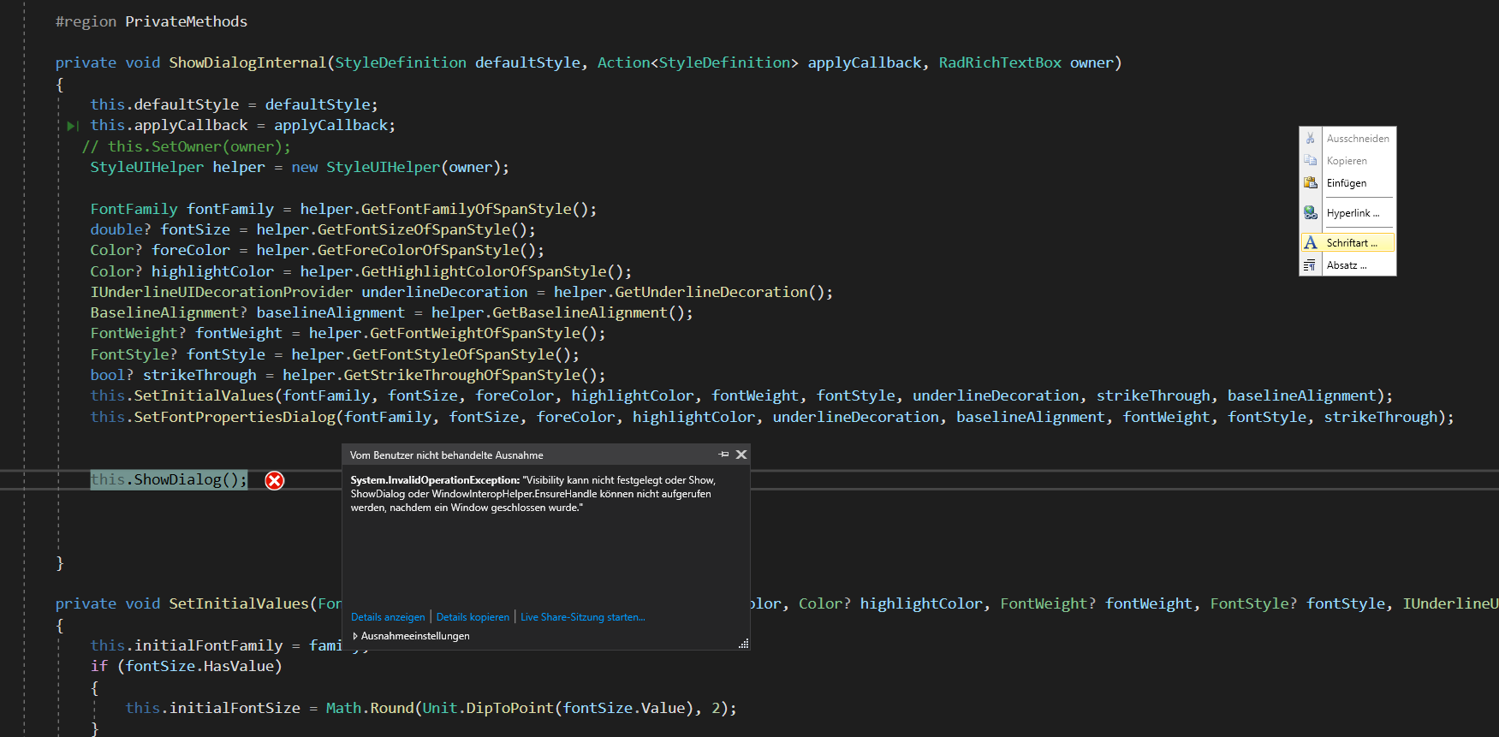Close the 'Vom Benutzer nicht behandelte Ausnahme' popup
Screen dimensions: 1499x737
[x=741, y=455]
